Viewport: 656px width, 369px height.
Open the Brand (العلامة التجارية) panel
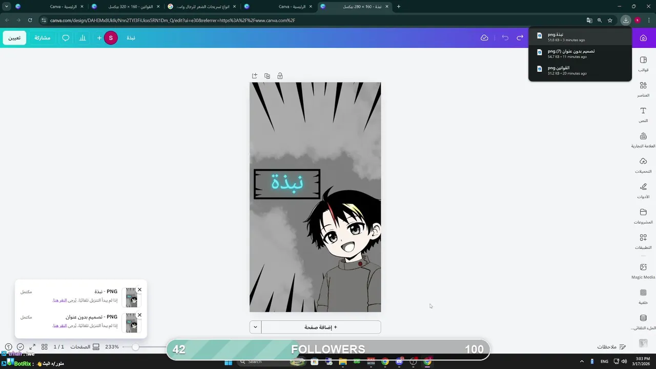(x=643, y=140)
